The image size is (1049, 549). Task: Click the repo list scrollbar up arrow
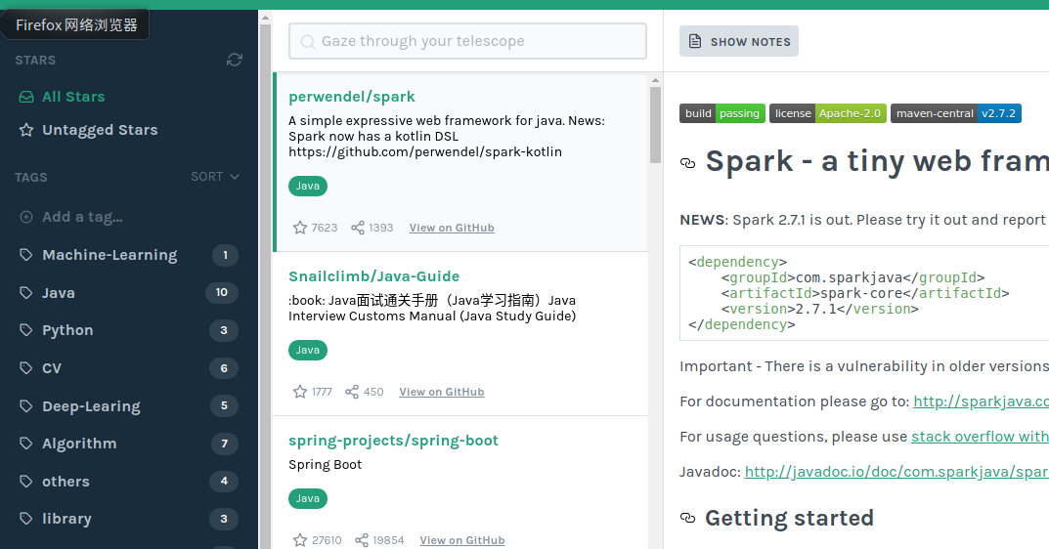pos(656,80)
